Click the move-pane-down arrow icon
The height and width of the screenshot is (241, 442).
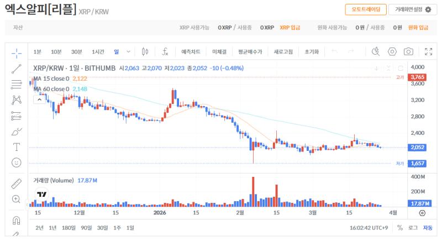click(x=376, y=68)
